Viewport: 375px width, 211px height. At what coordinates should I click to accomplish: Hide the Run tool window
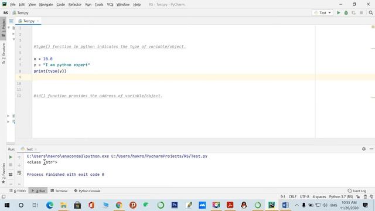pyautogui.click(x=371, y=149)
